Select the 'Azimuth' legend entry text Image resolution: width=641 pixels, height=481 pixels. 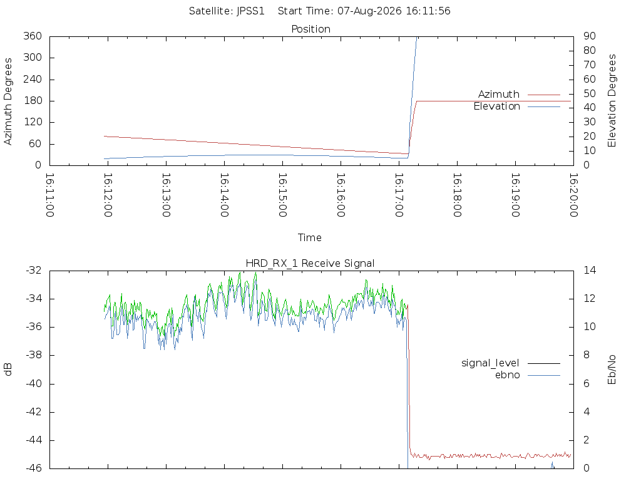(x=499, y=95)
